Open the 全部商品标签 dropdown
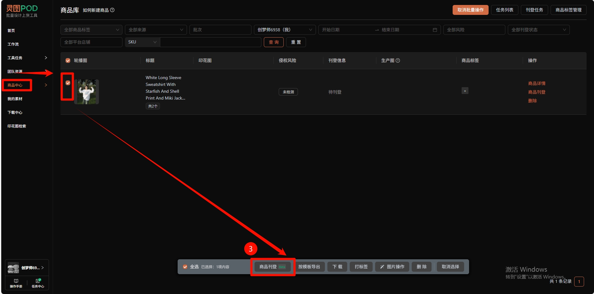The image size is (594, 294). coord(91,30)
